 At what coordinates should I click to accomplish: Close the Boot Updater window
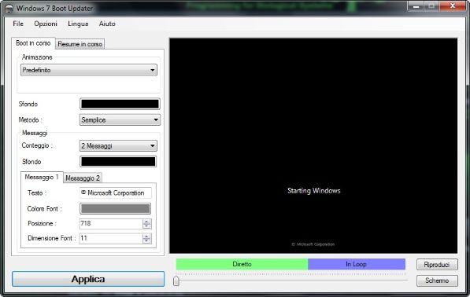[453, 6]
